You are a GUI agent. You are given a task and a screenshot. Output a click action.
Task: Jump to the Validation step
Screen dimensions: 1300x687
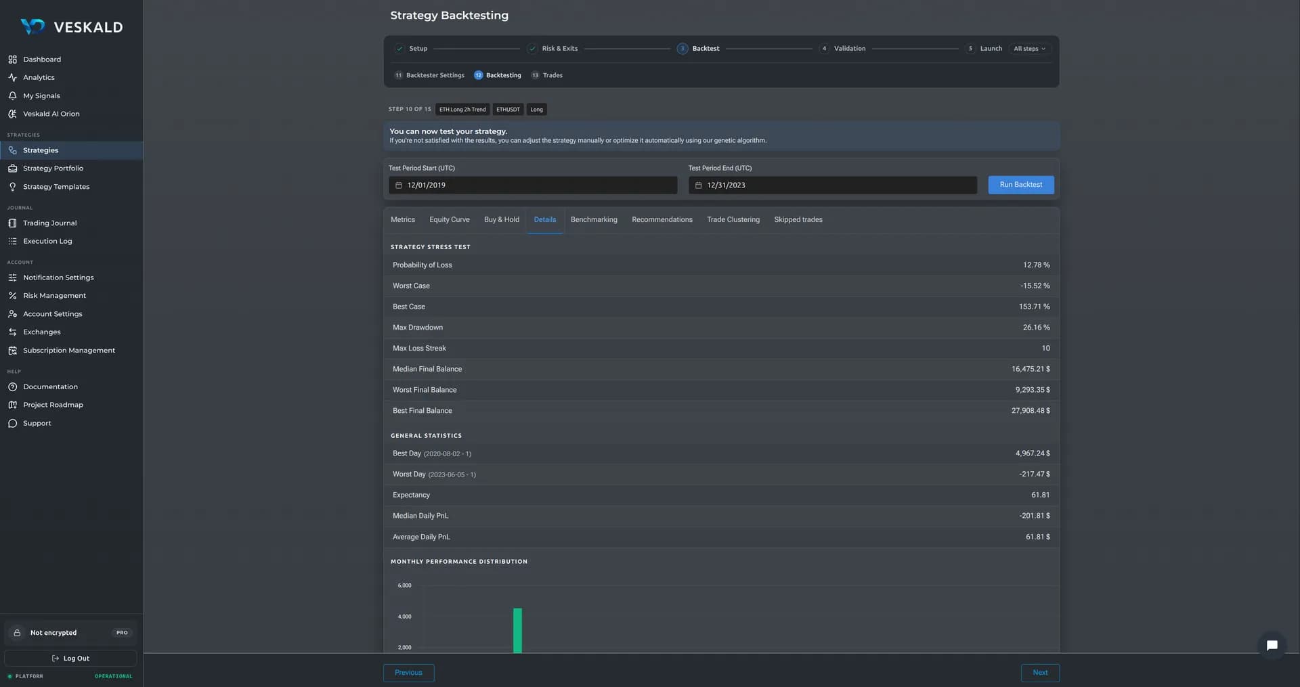(843, 49)
